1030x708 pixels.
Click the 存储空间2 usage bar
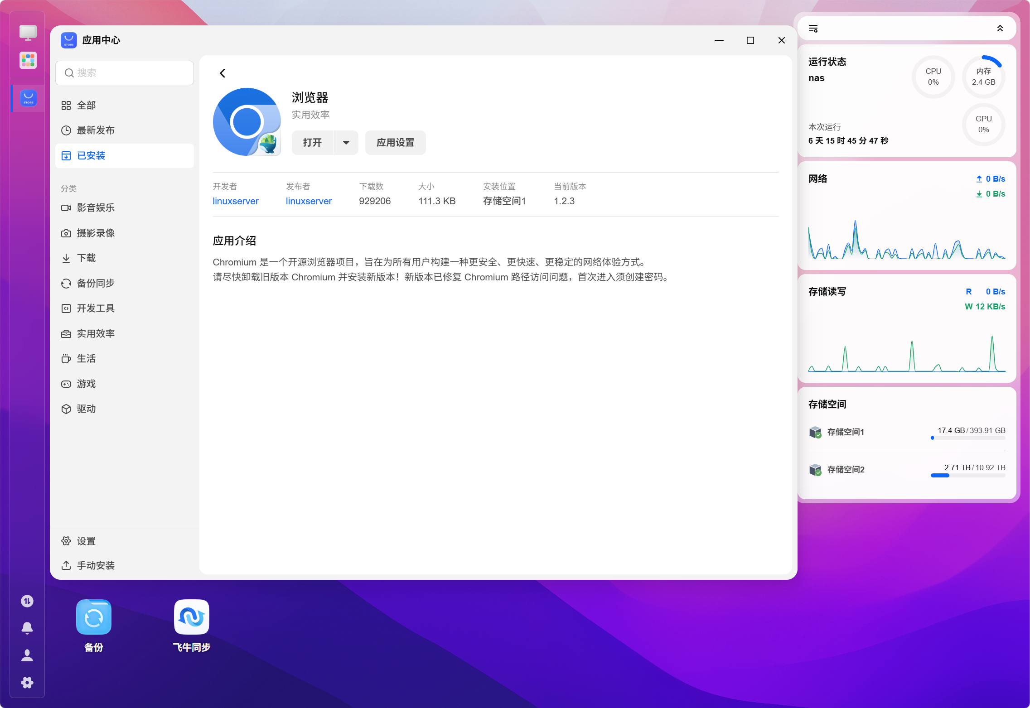point(968,476)
